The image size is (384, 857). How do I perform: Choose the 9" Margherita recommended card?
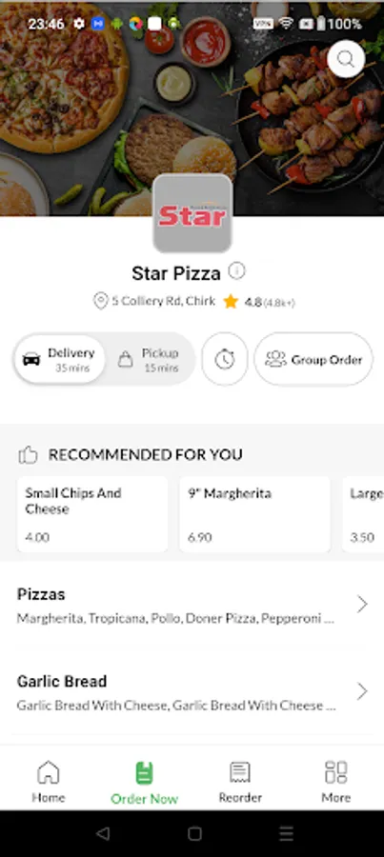[255, 514]
